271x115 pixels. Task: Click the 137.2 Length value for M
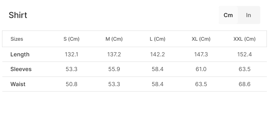tap(114, 55)
